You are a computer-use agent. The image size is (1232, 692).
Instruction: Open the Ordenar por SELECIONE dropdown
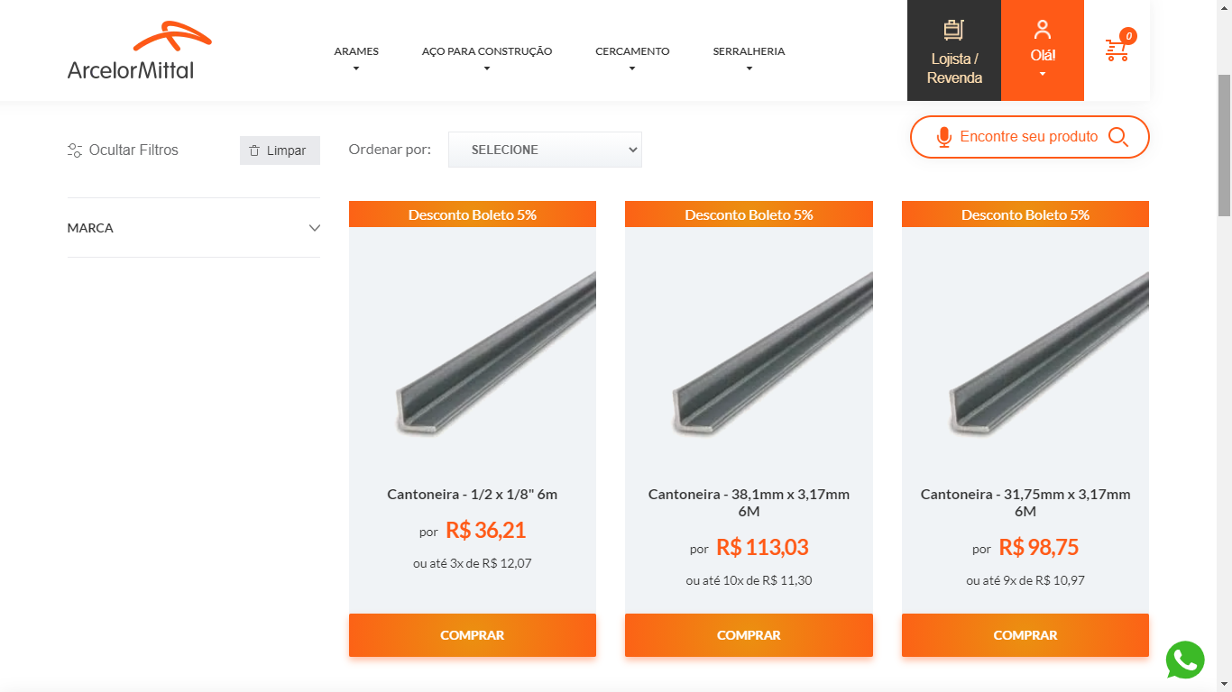[545, 150]
